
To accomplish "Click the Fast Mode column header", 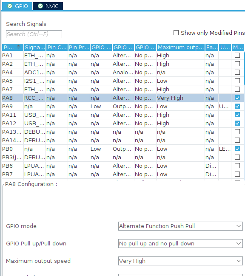I will [x=211, y=48].
